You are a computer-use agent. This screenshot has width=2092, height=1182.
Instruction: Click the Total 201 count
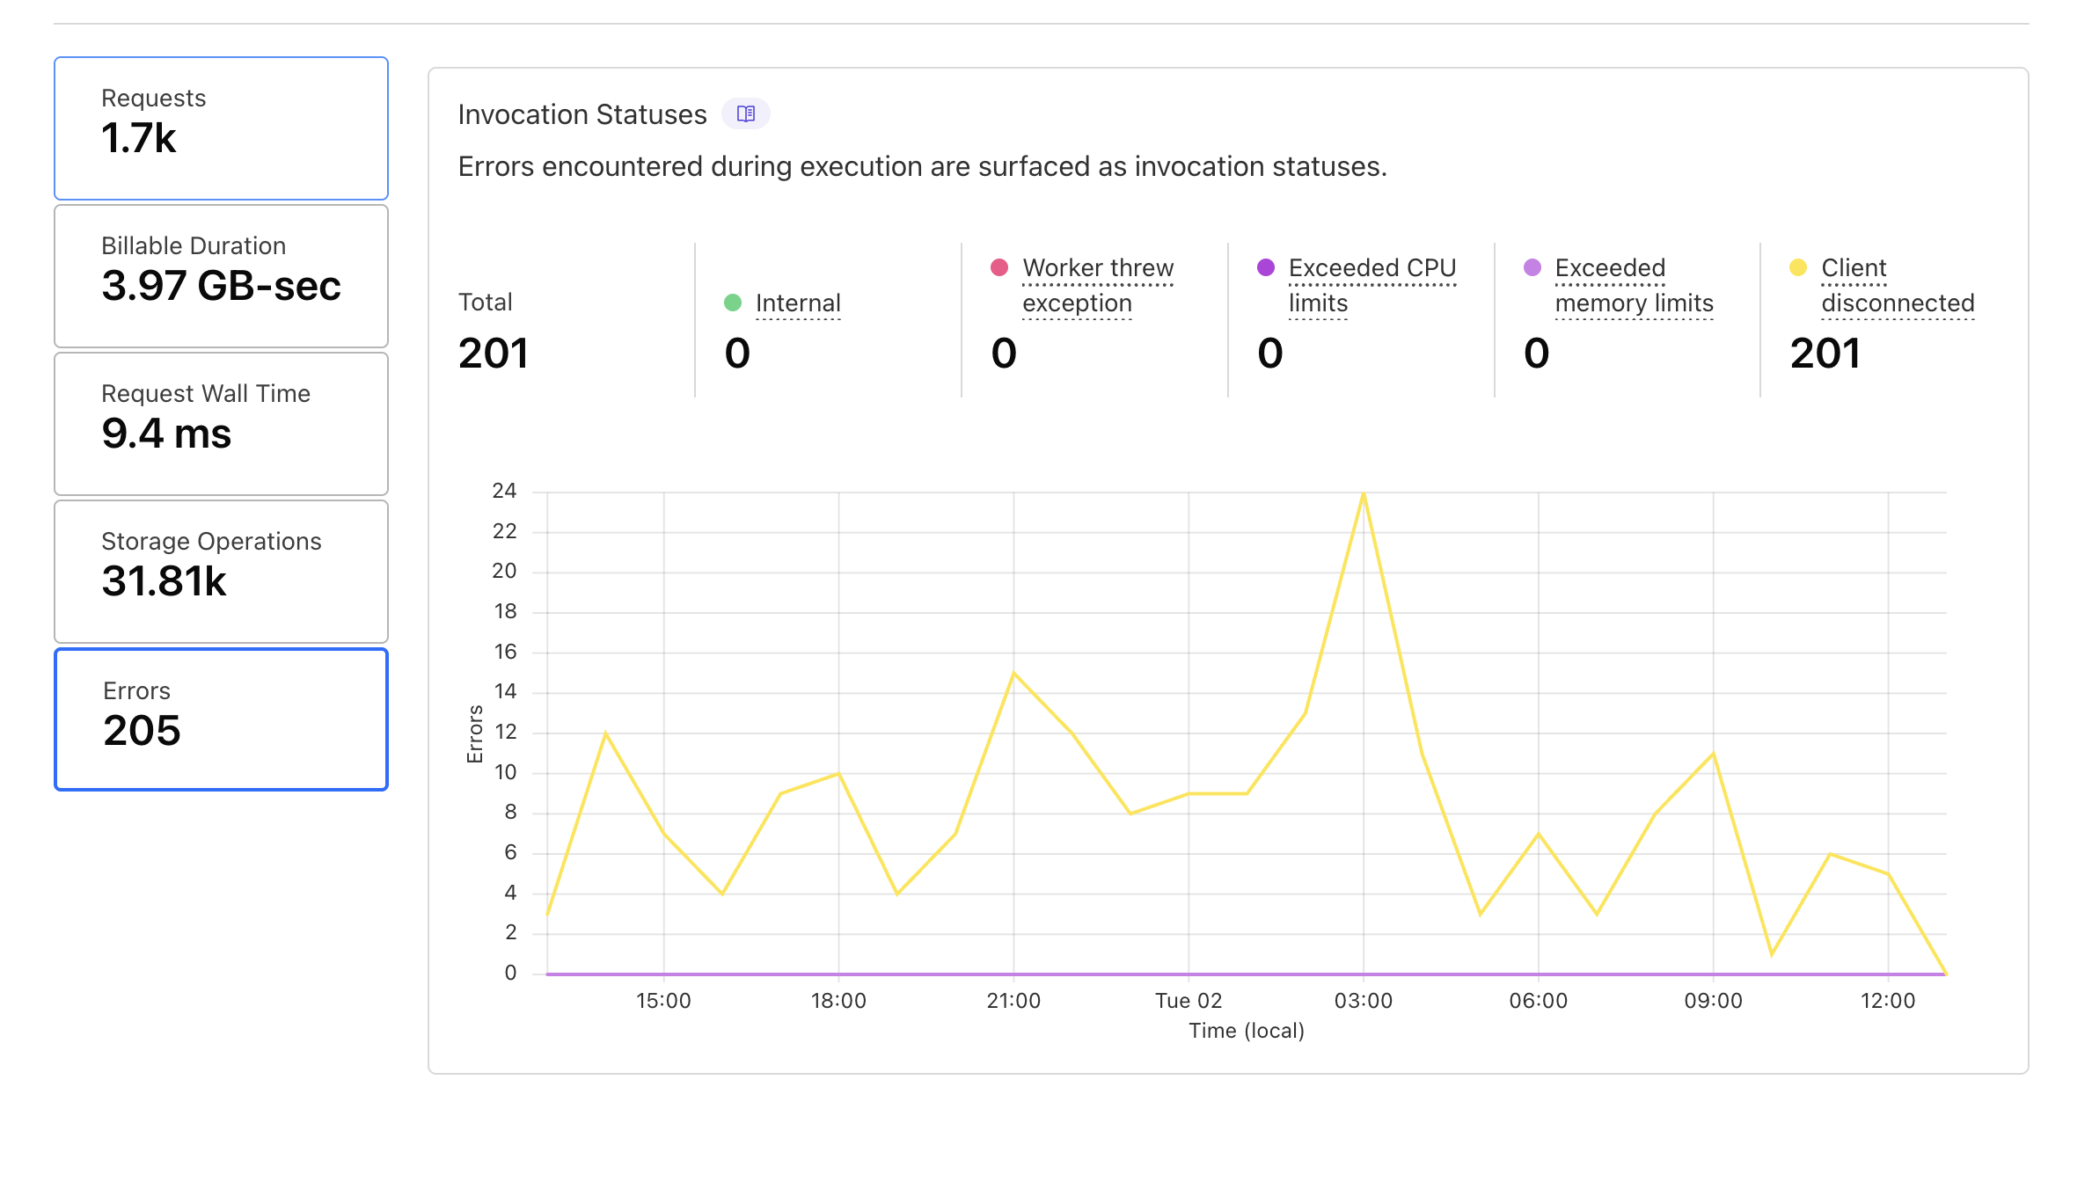493,354
